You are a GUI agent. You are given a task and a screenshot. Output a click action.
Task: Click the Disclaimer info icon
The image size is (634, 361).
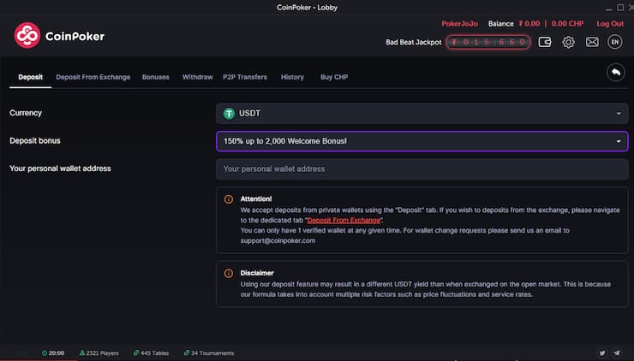click(x=229, y=274)
